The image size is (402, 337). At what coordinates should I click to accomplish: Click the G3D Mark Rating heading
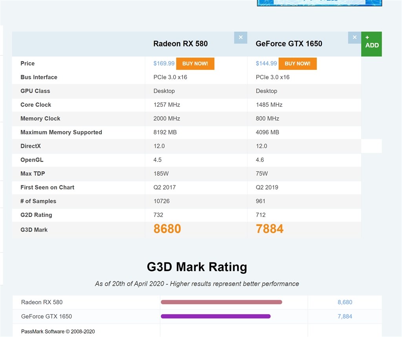[197, 267]
